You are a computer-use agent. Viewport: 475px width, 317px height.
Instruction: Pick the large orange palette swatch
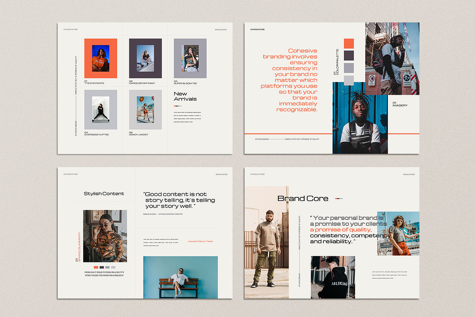click(349, 44)
